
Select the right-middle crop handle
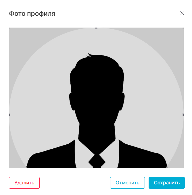pyautogui.click(x=183, y=115)
